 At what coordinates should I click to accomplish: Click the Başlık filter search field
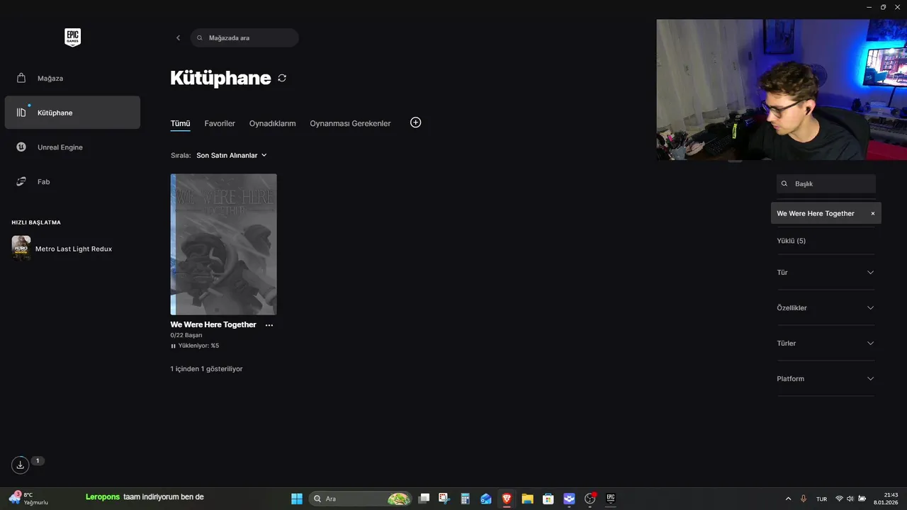[826, 183]
